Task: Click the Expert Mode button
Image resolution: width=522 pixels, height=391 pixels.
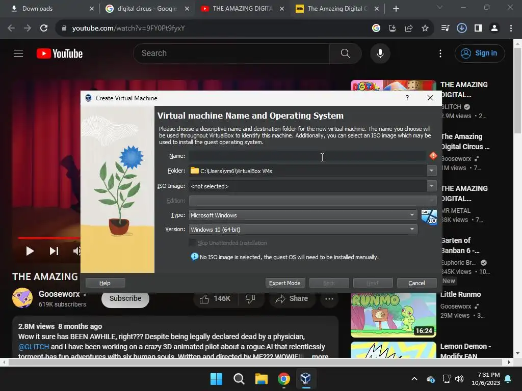Action: tap(285, 283)
